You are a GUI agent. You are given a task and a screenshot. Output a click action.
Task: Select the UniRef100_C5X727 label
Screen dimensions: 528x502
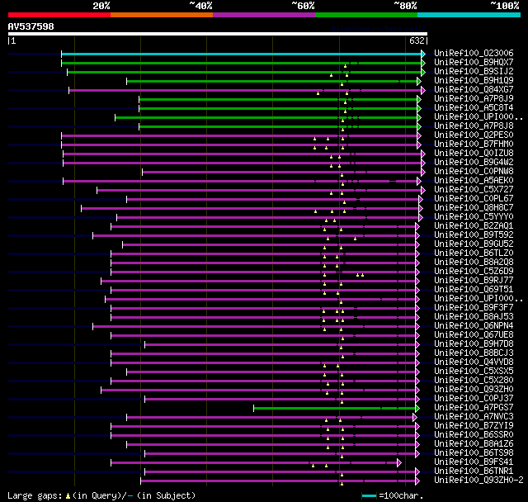click(x=474, y=190)
